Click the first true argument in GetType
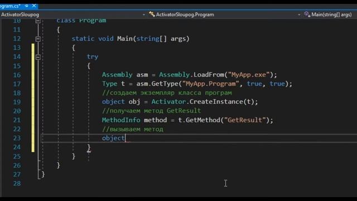The width and height of the screenshot is (357, 201). [x=254, y=84]
